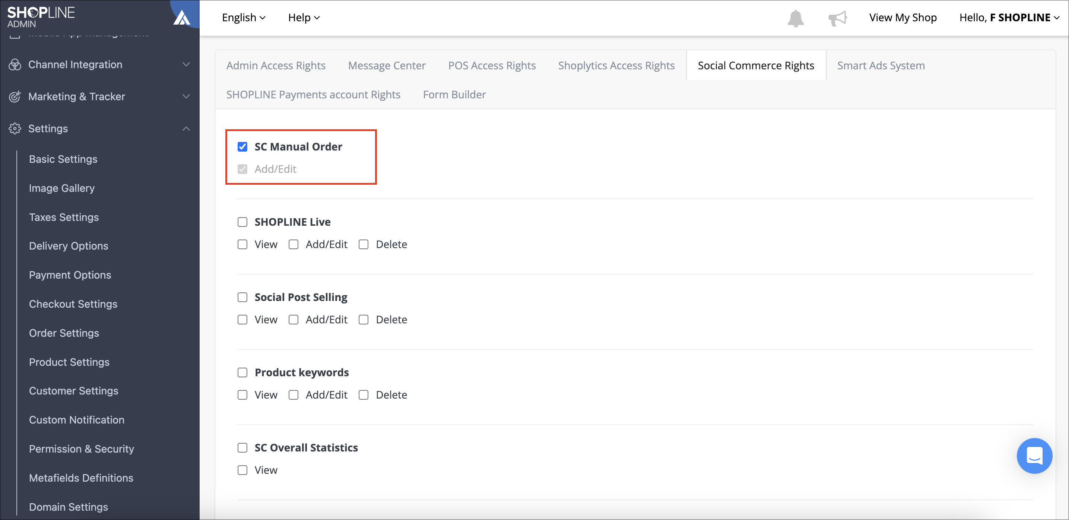The height and width of the screenshot is (520, 1069).
Task: Check Delete under Product keywords
Action: pyautogui.click(x=364, y=395)
